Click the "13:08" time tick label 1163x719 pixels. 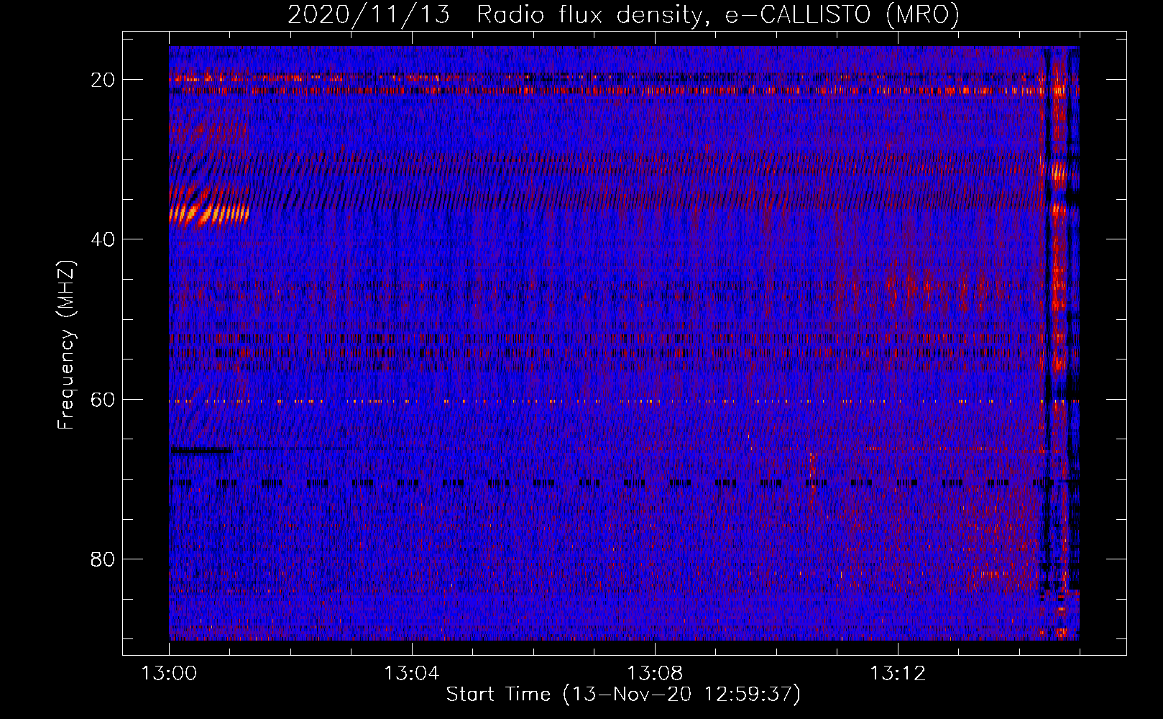click(655, 674)
